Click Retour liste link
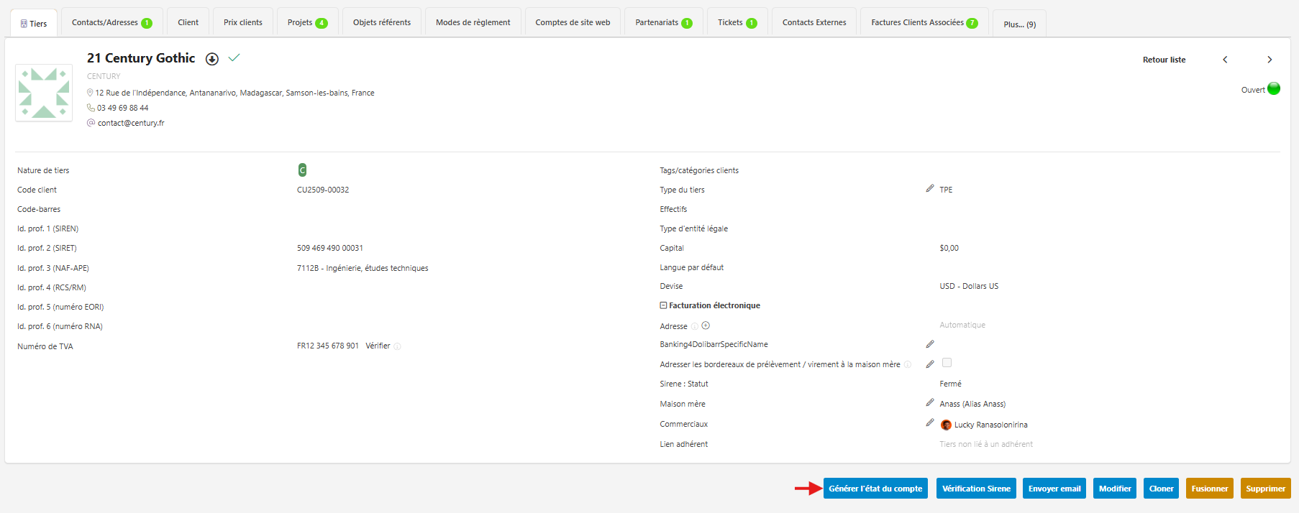 (1164, 60)
